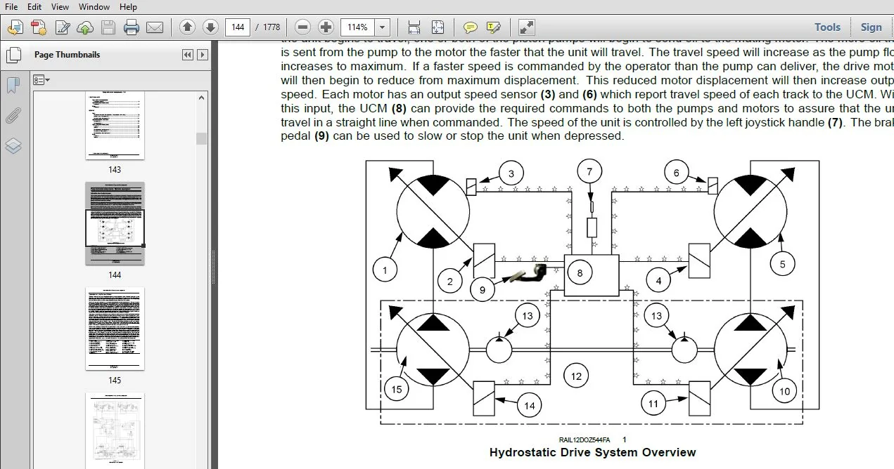Click the thumbnails panel scrollbar thumb
The width and height of the screenshot is (894, 469).
tap(202, 139)
